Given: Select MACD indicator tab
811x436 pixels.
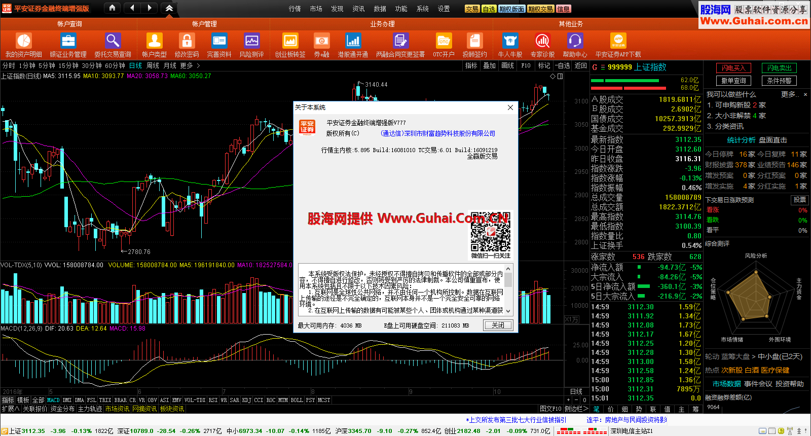Looking at the screenshot, I should (53, 400).
